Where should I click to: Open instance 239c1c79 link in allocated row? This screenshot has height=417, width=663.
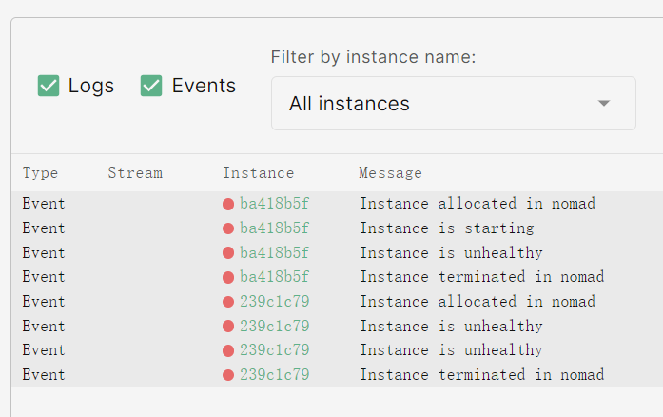point(274,302)
